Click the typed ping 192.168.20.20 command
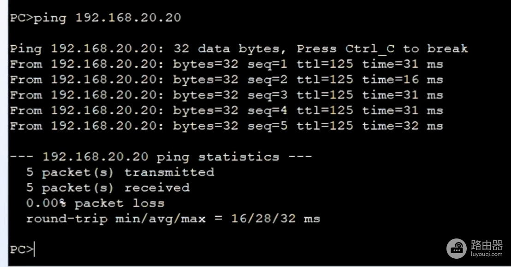The height and width of the screenshot is (267, 511). point(107,18)
